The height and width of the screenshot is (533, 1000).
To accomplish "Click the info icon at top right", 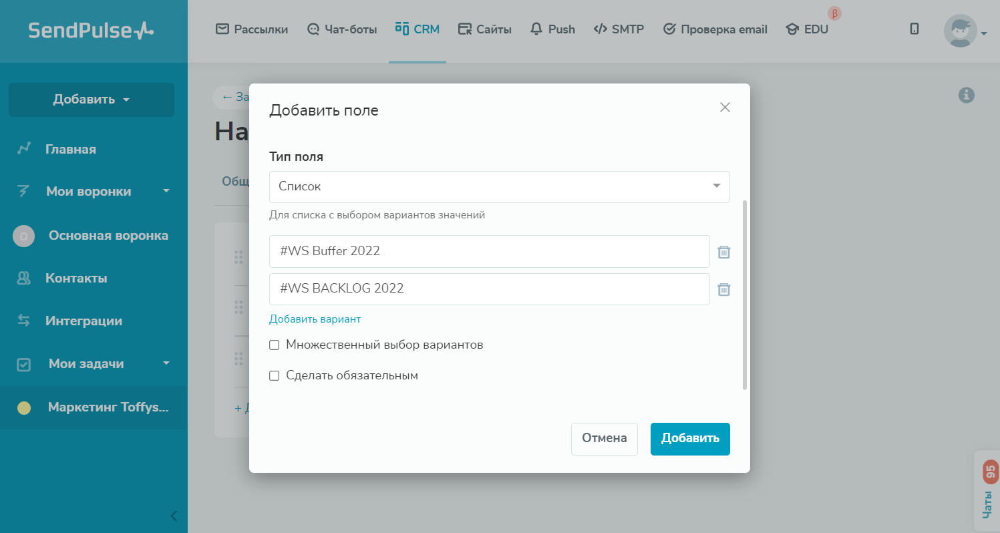I will [x=966, y=96].
